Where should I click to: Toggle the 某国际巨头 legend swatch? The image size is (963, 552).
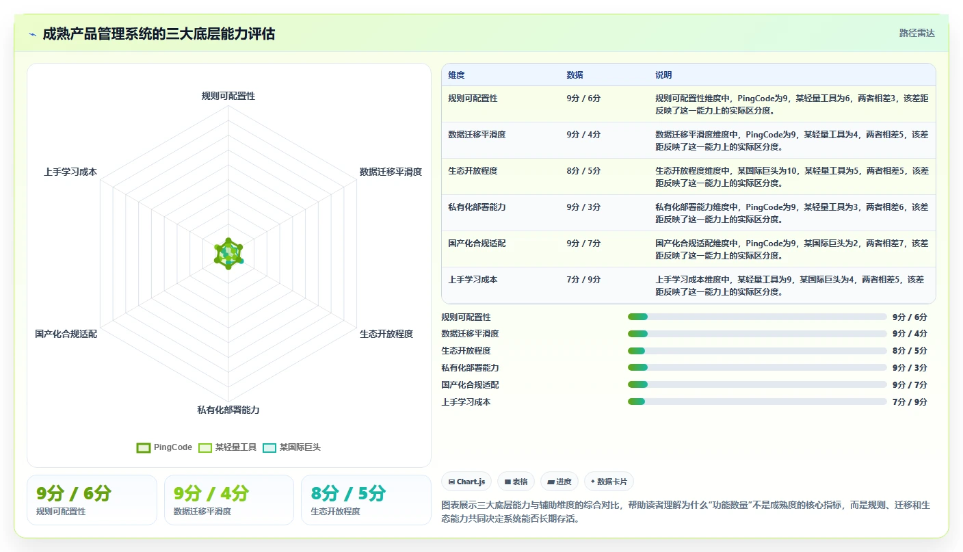(269, 447)
